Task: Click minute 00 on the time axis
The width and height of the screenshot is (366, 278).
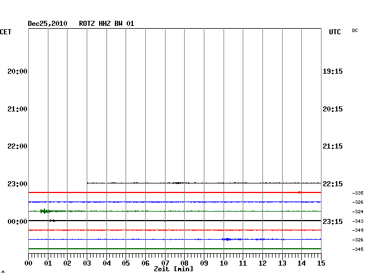Action: click(29, 263)
